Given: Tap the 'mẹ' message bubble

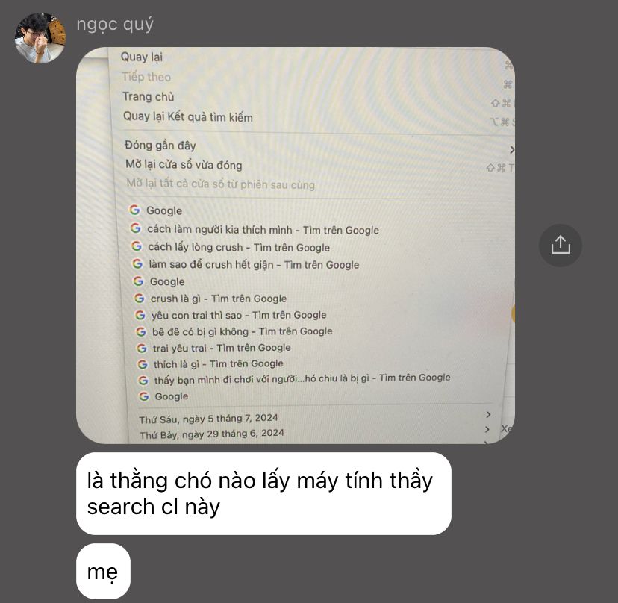Looking at the screenshot, I should [103, 571].
